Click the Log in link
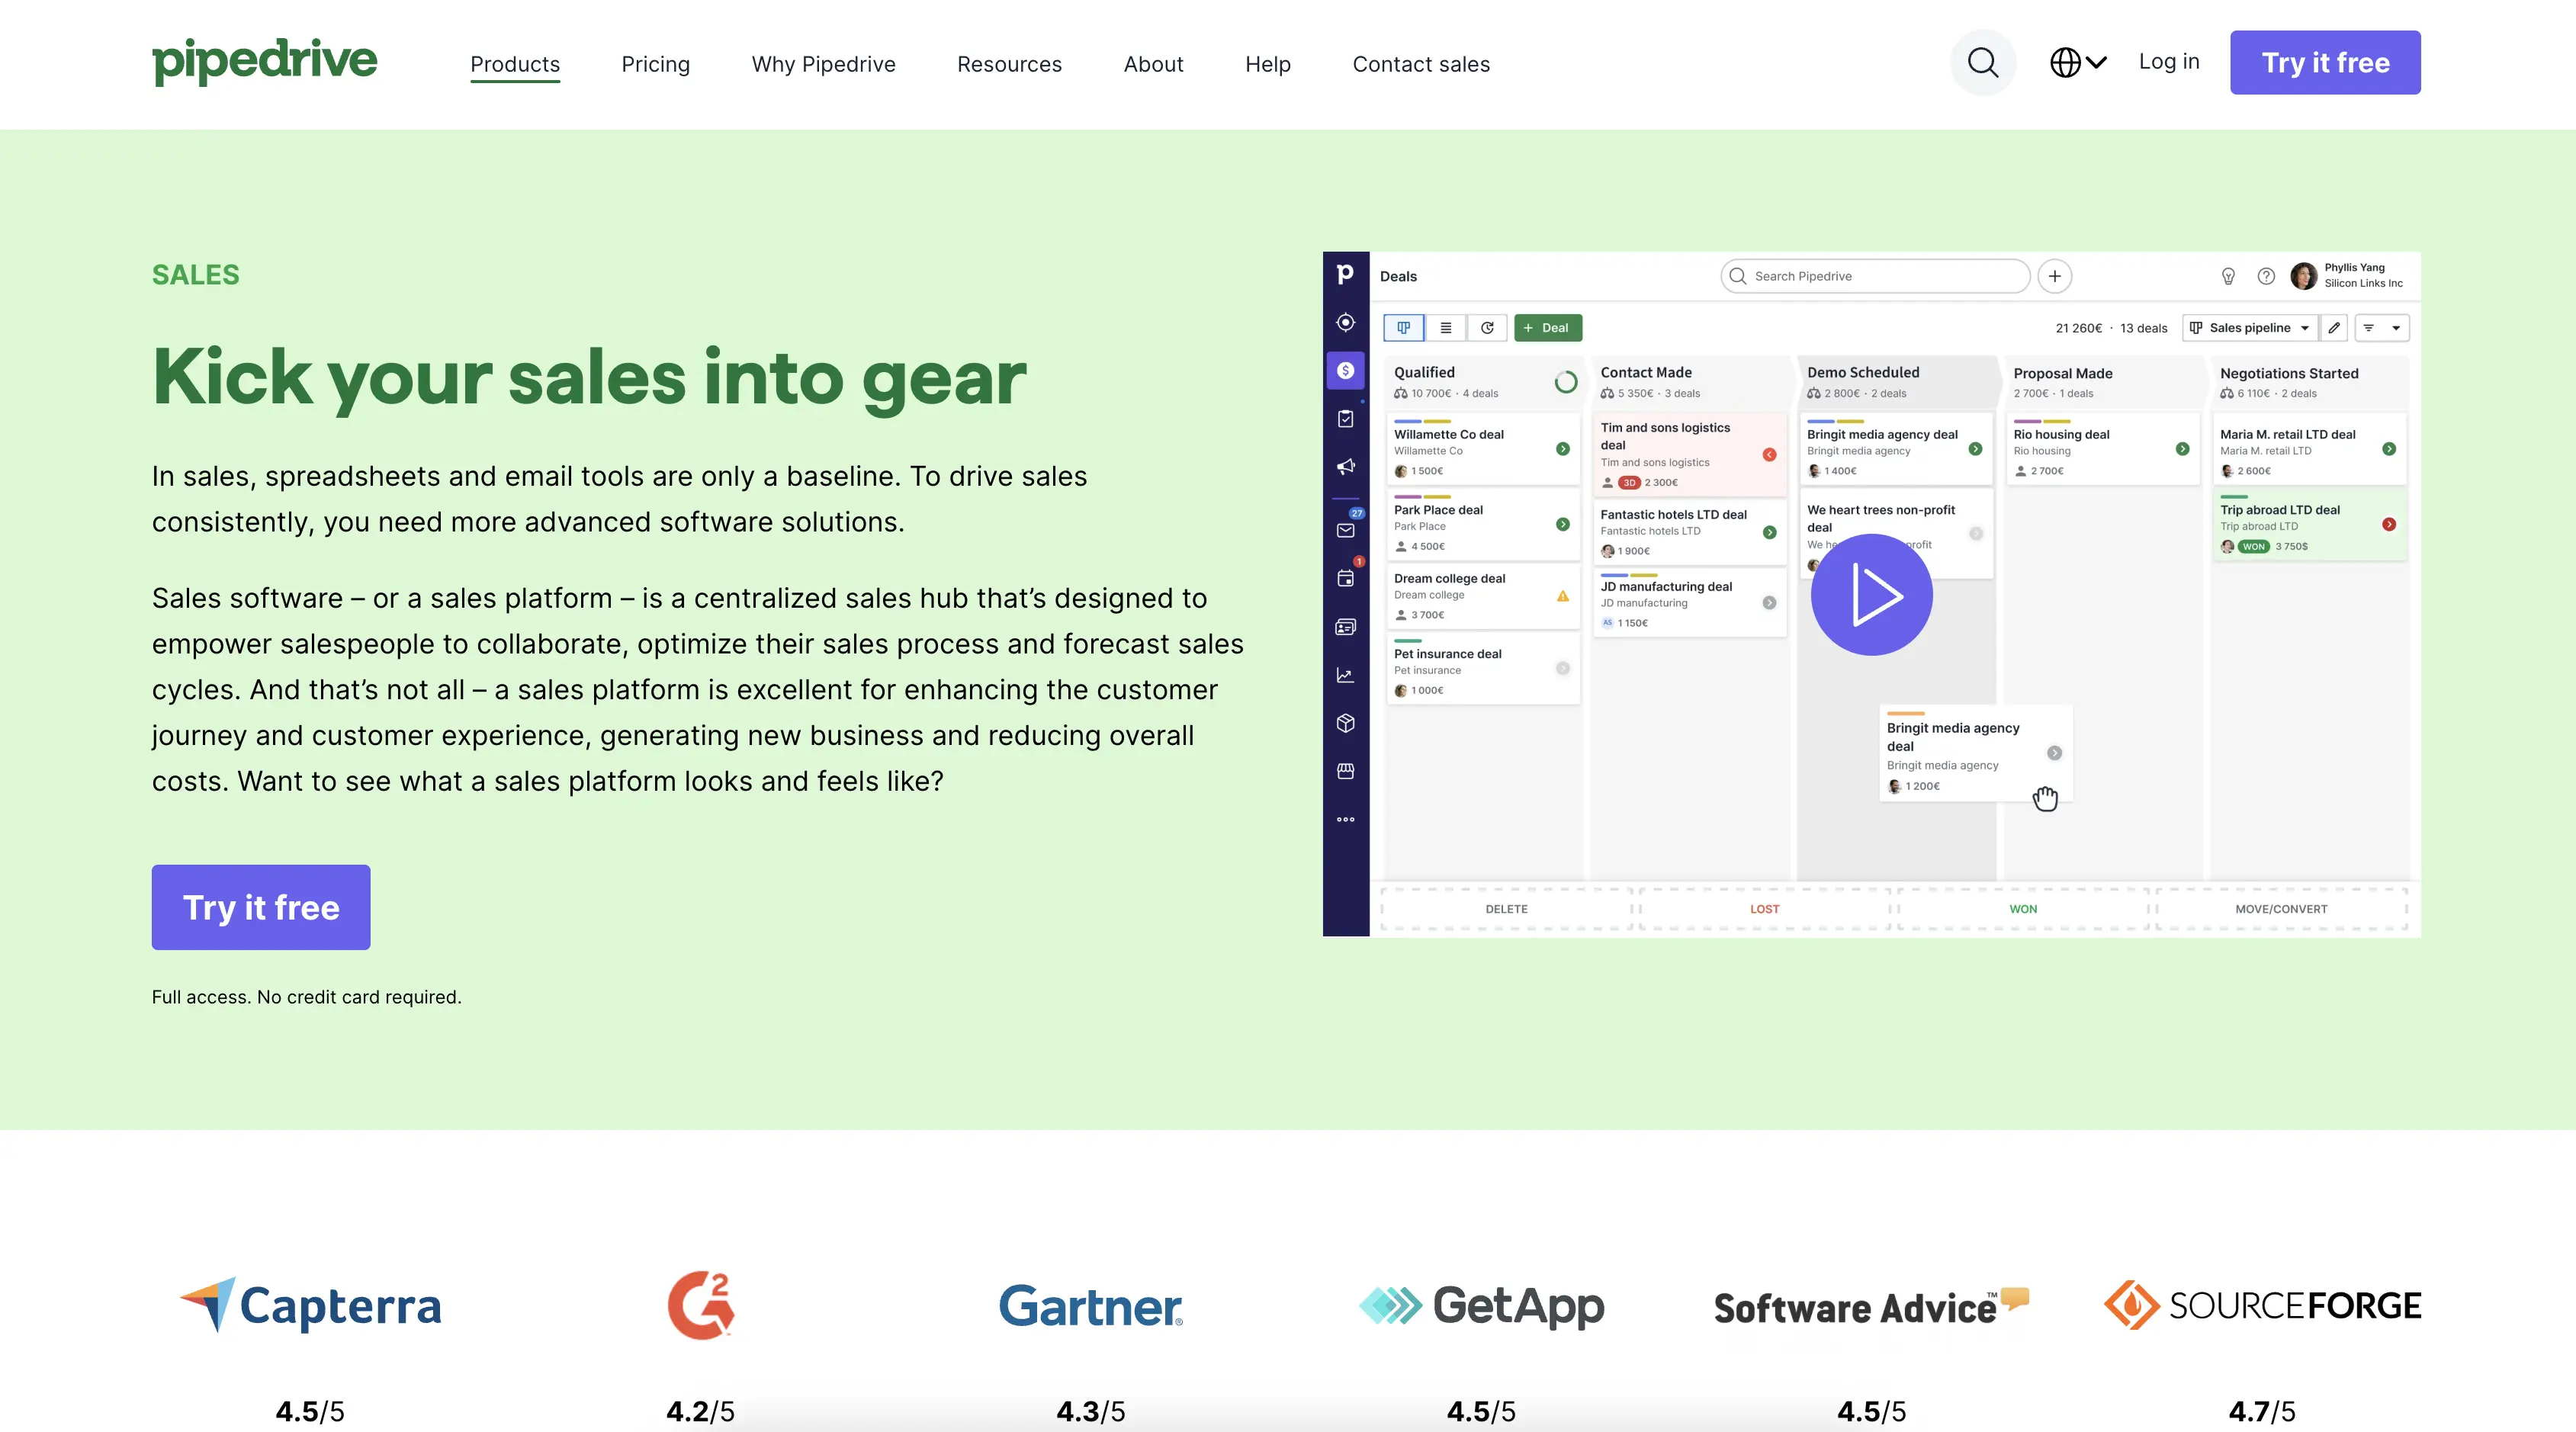The height and width of the screenshot is (1432, 2576). tap(2168, 62)
